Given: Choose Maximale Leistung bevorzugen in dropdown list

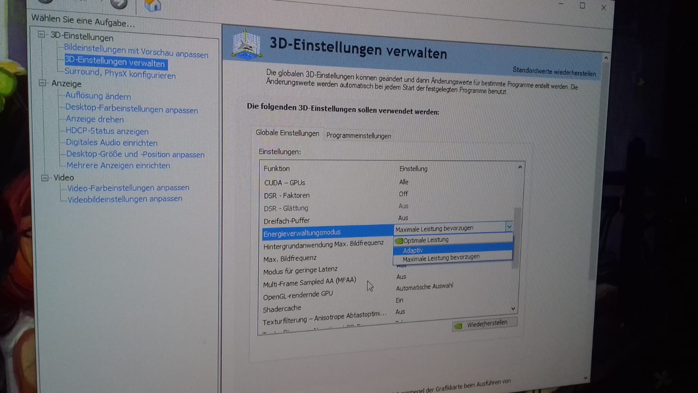Looking at the screenshot, I should pyautogui.click(x=453, y=258).
